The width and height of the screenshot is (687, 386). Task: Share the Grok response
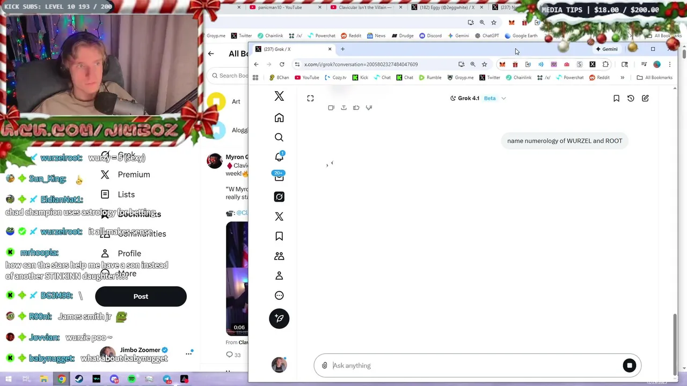click(x=343, y=108)
